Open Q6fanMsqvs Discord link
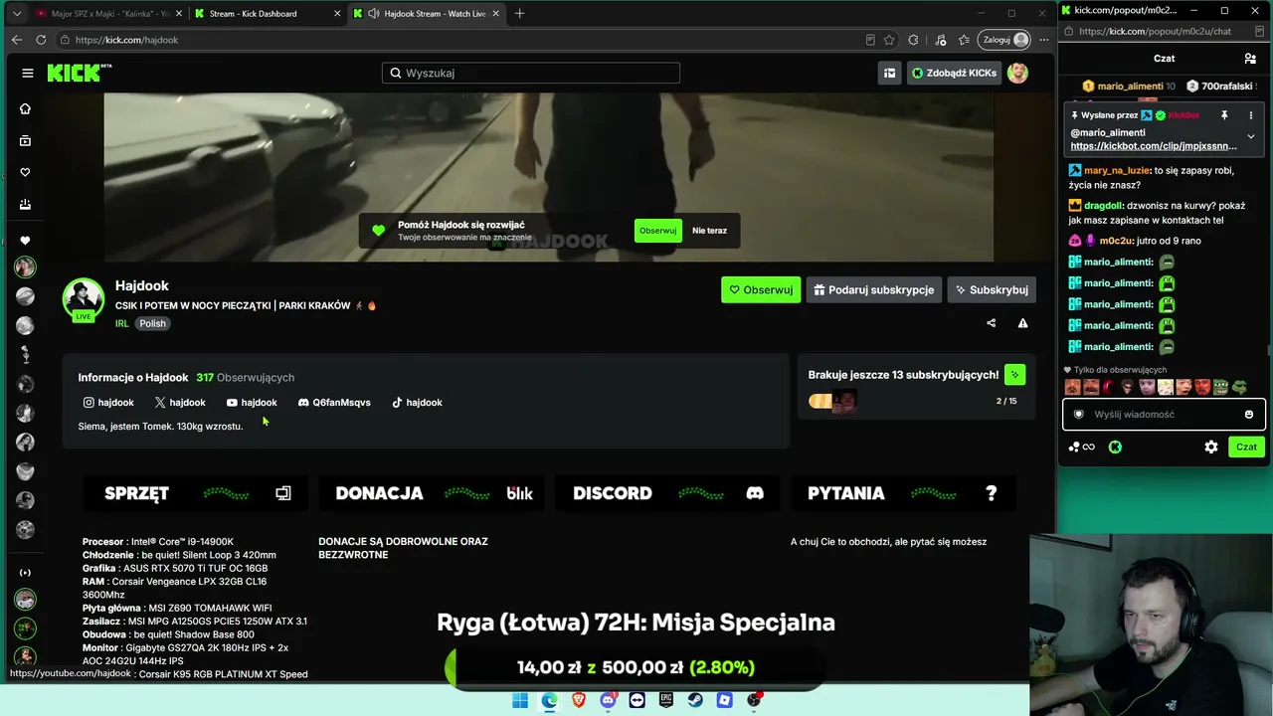 coord(334,403)
